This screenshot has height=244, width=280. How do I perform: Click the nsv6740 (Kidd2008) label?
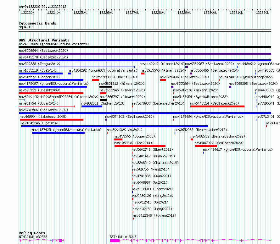point(36,97)
